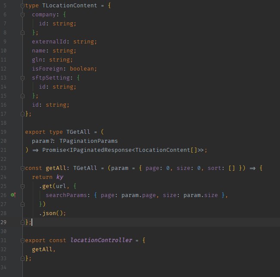Click 'locationController' constant name
The width and height of the screenshot is (280, 277).
click(101, 240)
